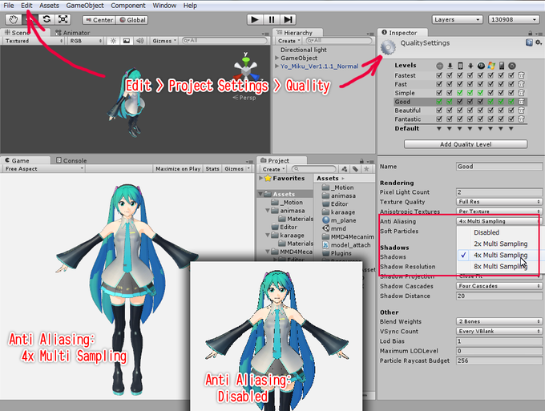Open the RGB render mode dropdown
This screenshot has height=411, width=545.
86,41
